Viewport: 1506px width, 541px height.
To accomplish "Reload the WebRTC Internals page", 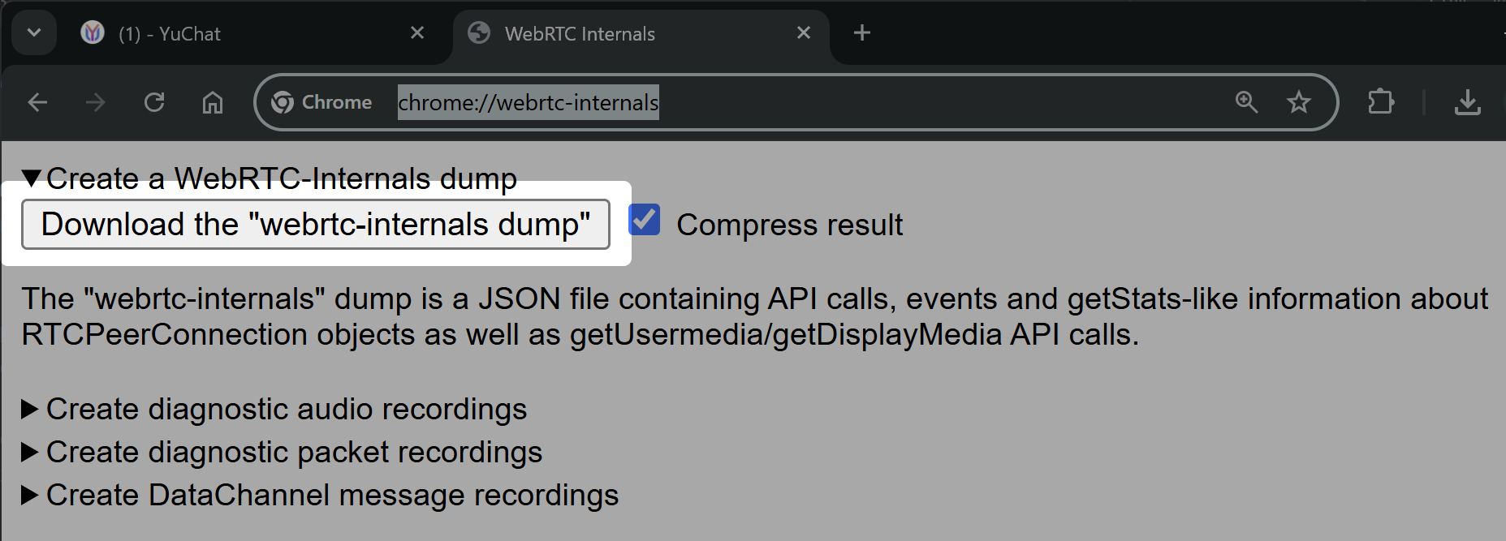I will click(x=154, y=102).
